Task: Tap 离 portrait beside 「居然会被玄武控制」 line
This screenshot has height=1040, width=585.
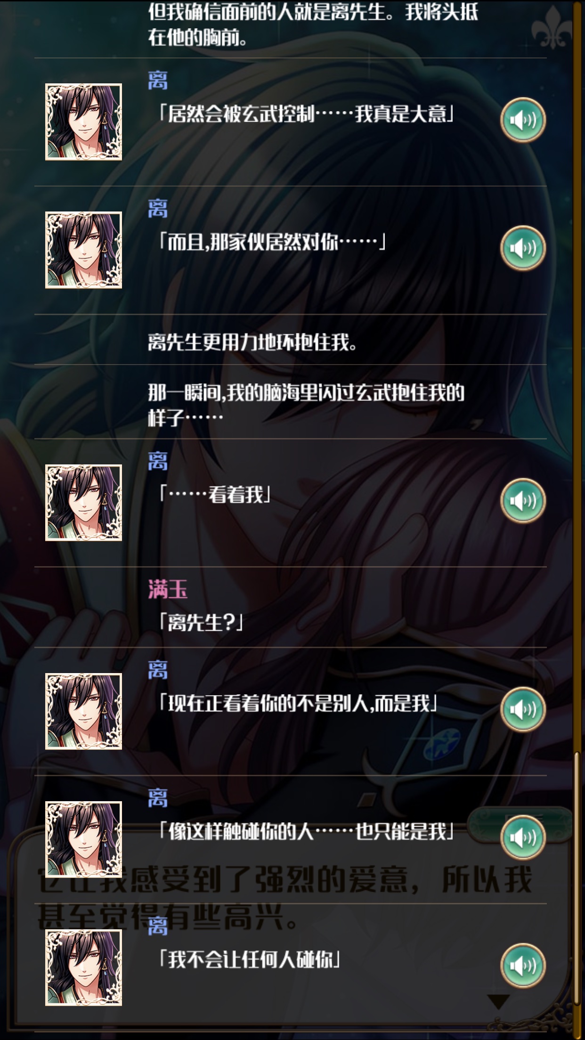Action: (83, 122)
